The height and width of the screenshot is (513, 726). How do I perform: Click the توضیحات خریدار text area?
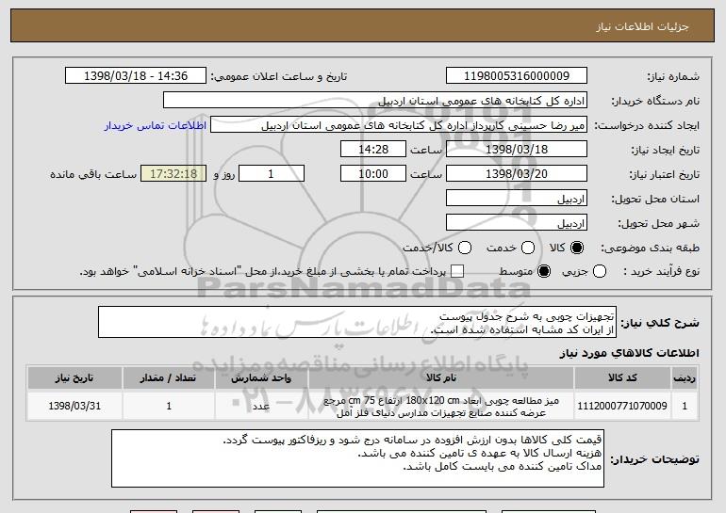coord(356,458)
